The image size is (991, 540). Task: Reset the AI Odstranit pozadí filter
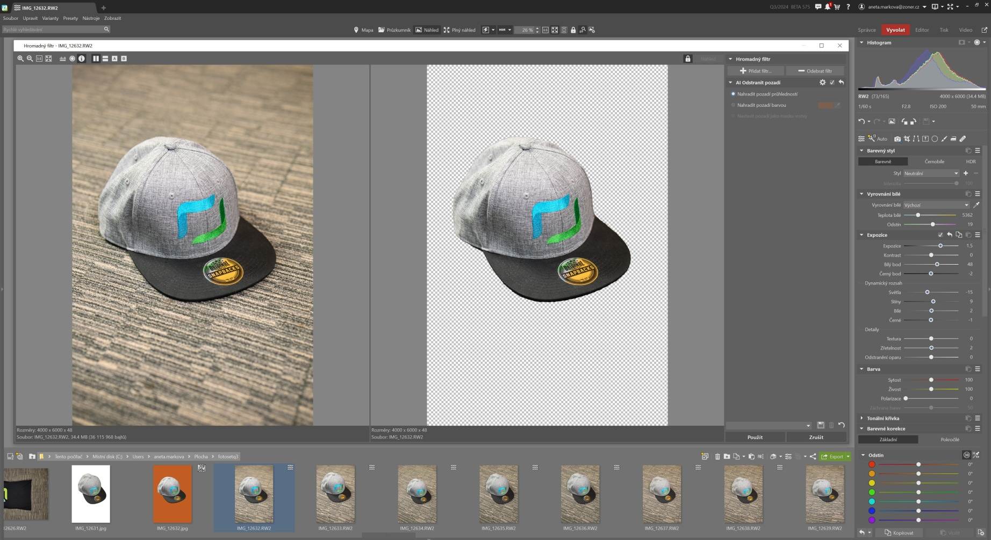pos(841,83)
